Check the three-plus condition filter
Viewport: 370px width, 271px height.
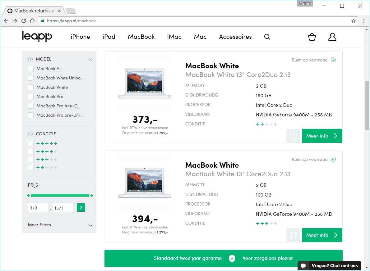(x=31, y=160)
